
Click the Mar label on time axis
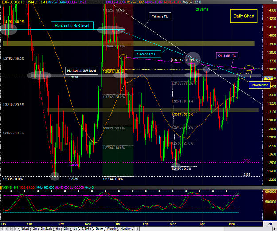[x=172, y=224]
